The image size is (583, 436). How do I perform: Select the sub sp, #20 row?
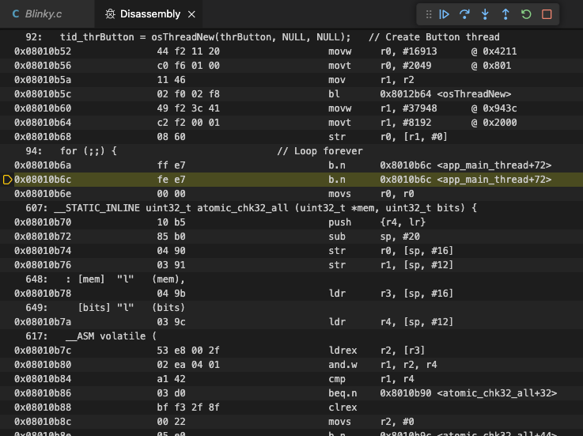tap(291, 237)
